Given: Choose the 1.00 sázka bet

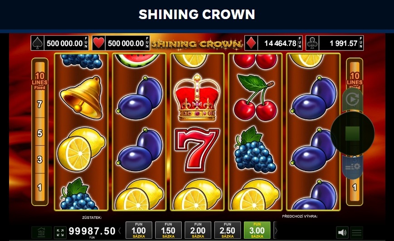Looking at the screenshot, I should click(x=139, y=230).
